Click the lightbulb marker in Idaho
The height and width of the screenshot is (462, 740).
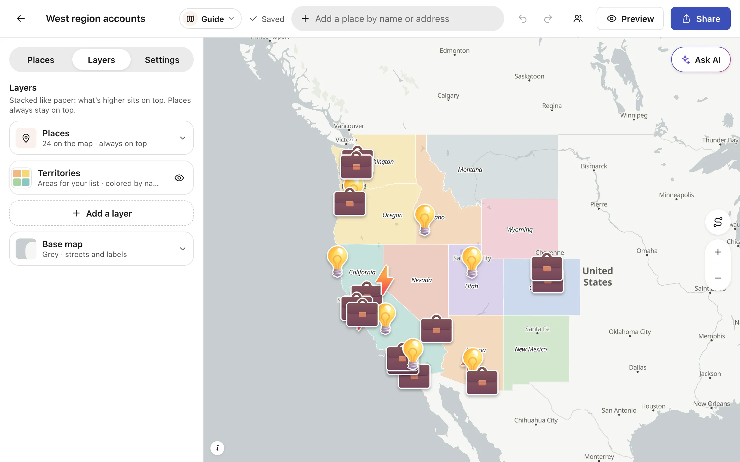(x=424, y=220)
